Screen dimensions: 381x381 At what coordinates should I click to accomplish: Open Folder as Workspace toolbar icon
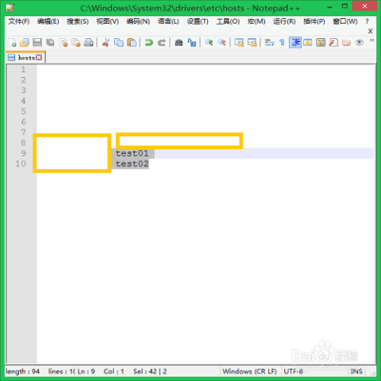coord(346,43)
